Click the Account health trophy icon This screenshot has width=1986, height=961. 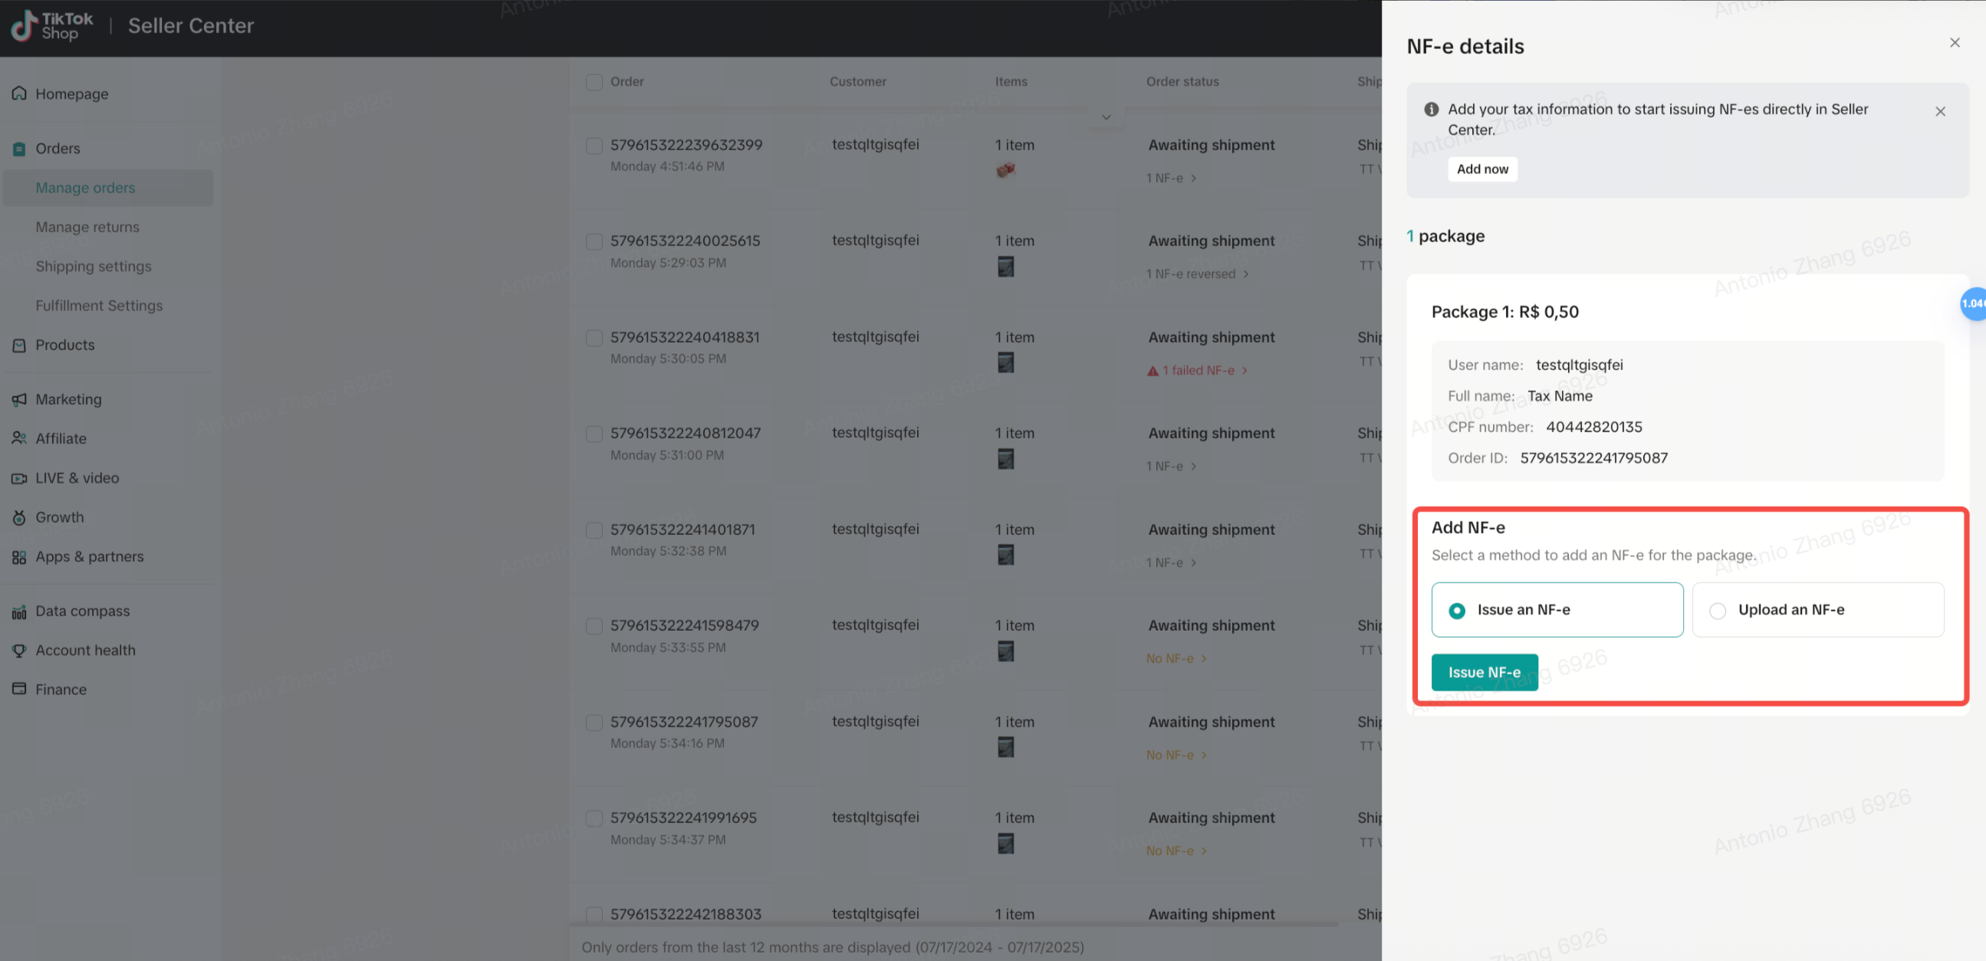coord(19,651)
